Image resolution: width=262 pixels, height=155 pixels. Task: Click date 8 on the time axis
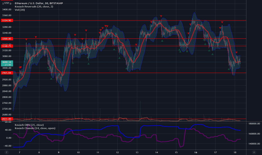coord(39,152)
